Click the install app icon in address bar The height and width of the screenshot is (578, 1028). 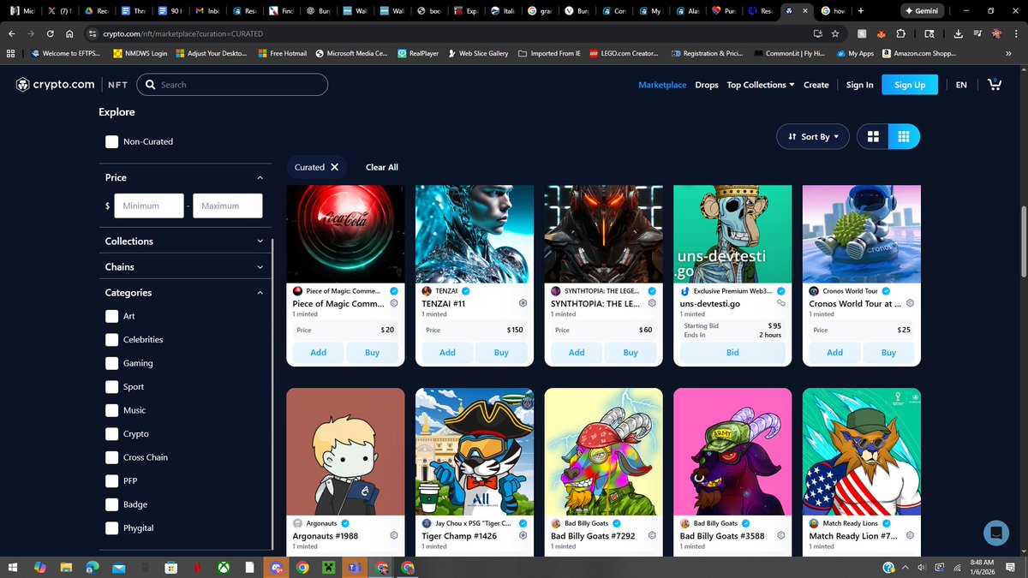coord(817,33)
